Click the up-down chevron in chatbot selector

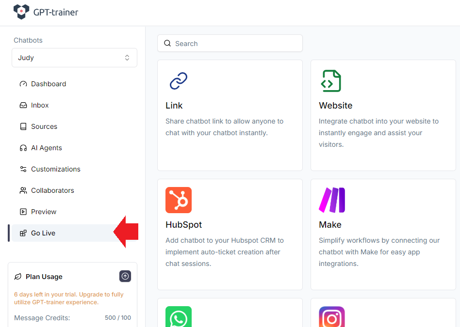point(127,58)
